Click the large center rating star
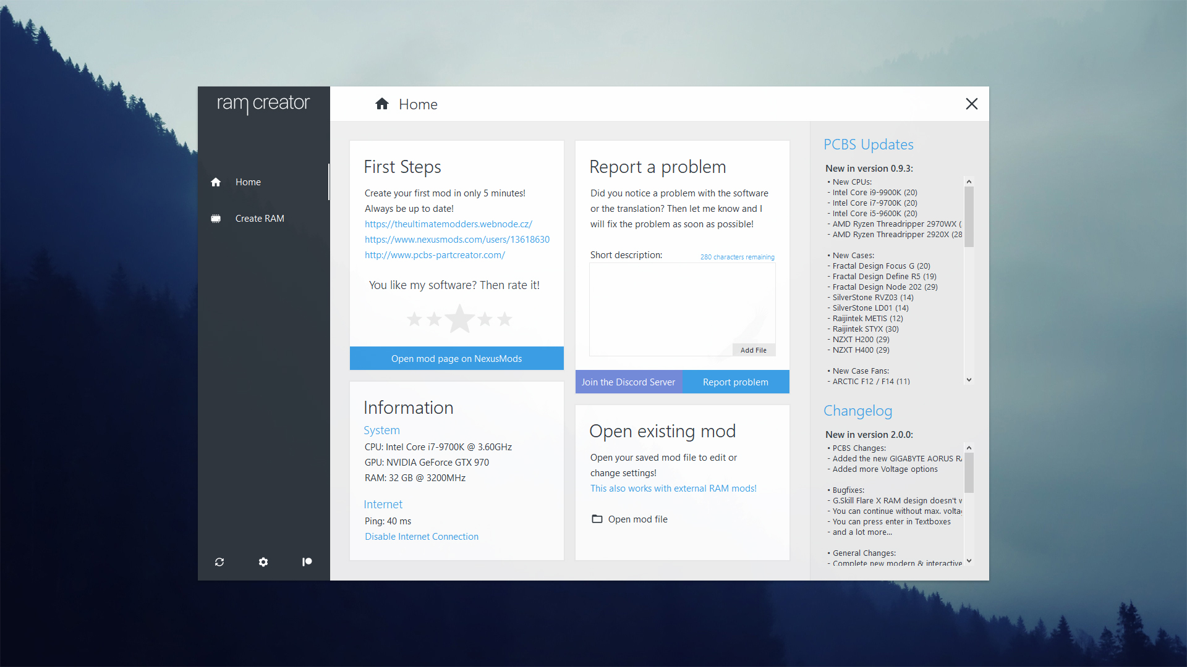 pyautogui.click(x=460, y=319)
